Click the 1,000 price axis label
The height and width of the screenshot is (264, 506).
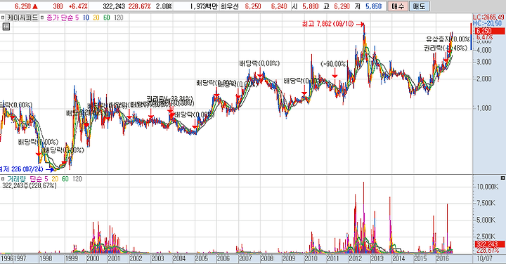pos(484,108)
